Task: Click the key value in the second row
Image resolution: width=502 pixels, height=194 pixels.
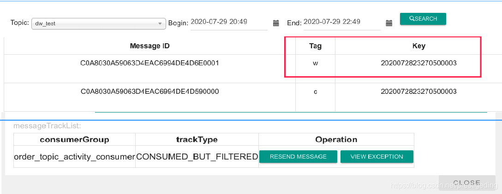Action: pos(418,91)
